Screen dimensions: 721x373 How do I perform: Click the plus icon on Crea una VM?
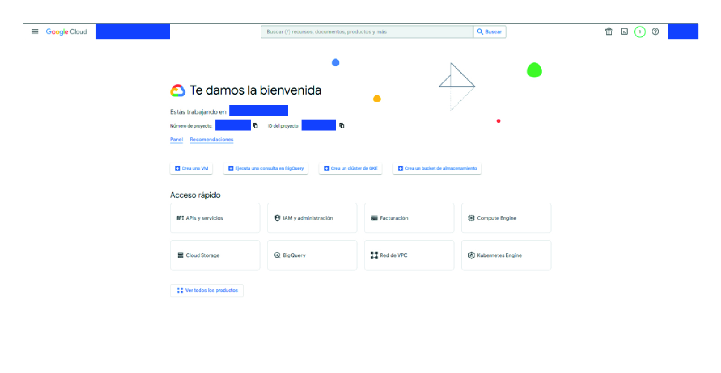tap(178, 168)
